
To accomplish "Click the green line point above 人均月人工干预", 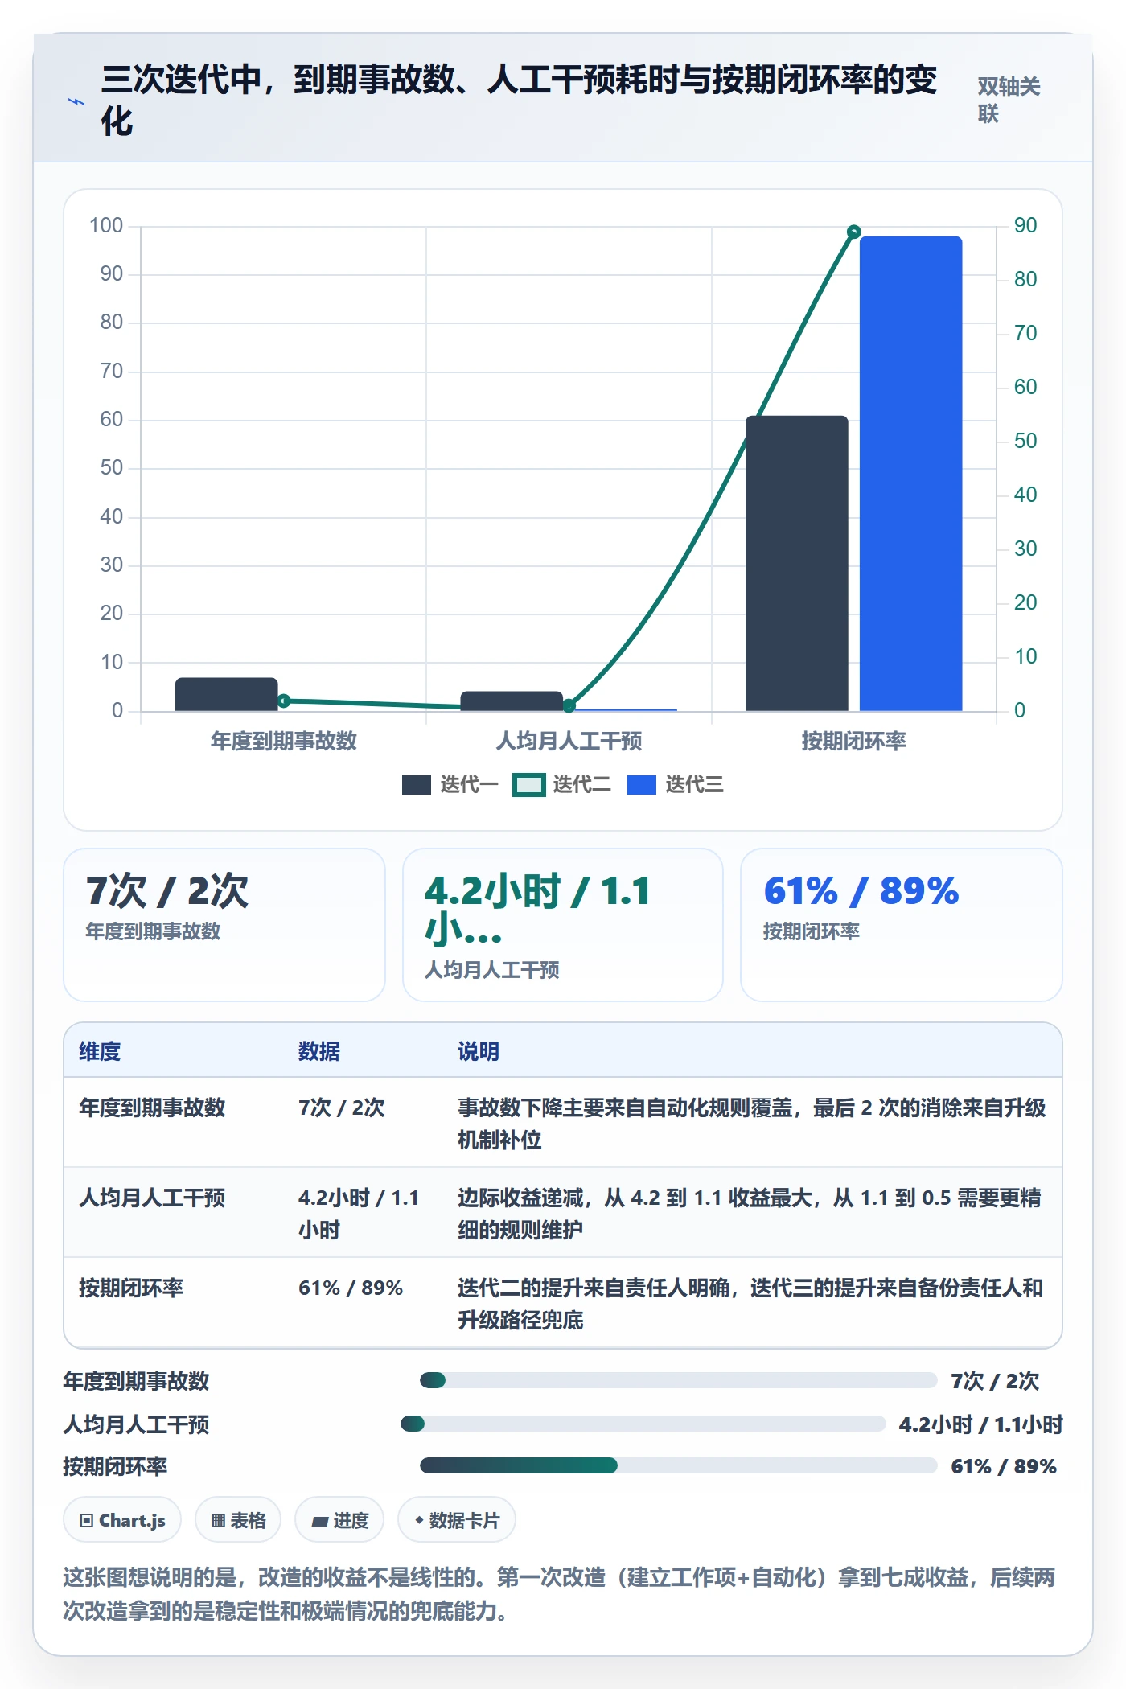I will point(569,706).
